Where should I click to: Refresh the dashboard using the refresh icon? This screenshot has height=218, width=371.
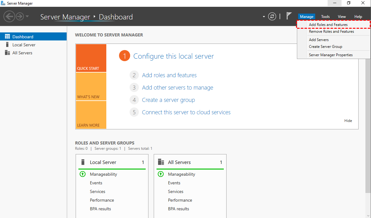(272, 16)
